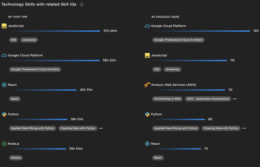Image resolution: width=260 pixels, height=167 pixels.
Task: Click the AWS - Application Development tag
Action: click(x=208, y=99)
